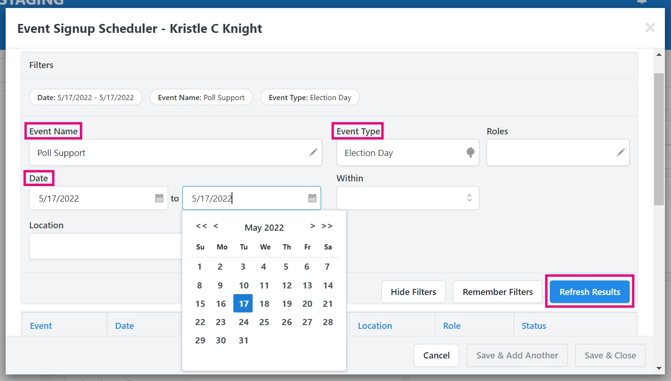Click Refresh Results button
This screenshot has height=381, width=671.
click(590, 292)
